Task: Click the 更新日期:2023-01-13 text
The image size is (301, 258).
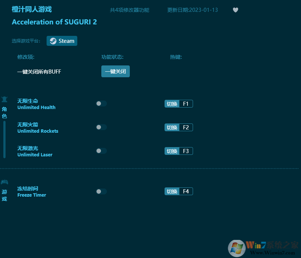Action: [192, 10]
